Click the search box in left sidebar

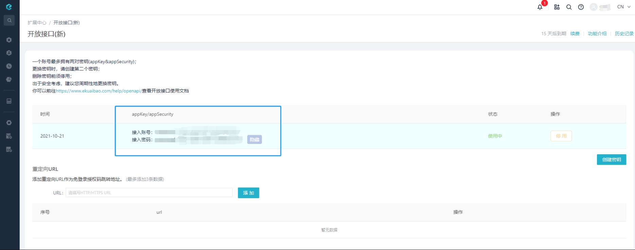(x=9, y=20)
